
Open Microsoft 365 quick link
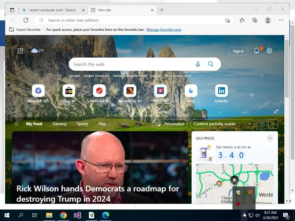tap(38, 94)
